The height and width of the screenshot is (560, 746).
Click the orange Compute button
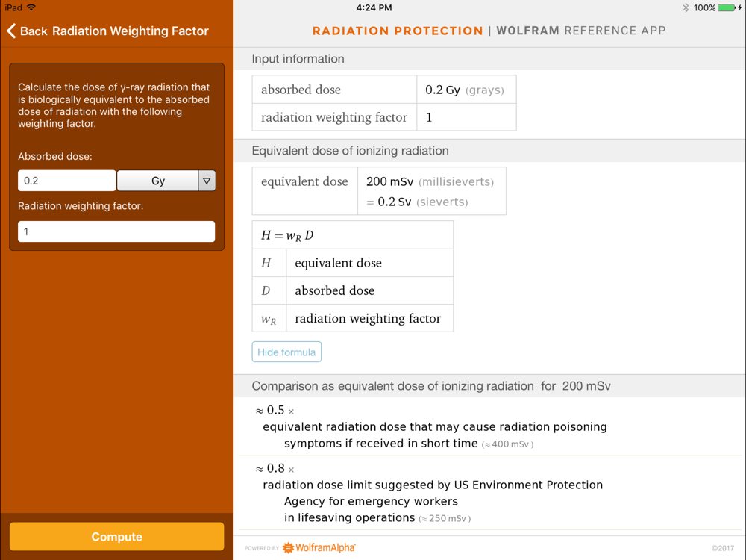tap(116, 537)
